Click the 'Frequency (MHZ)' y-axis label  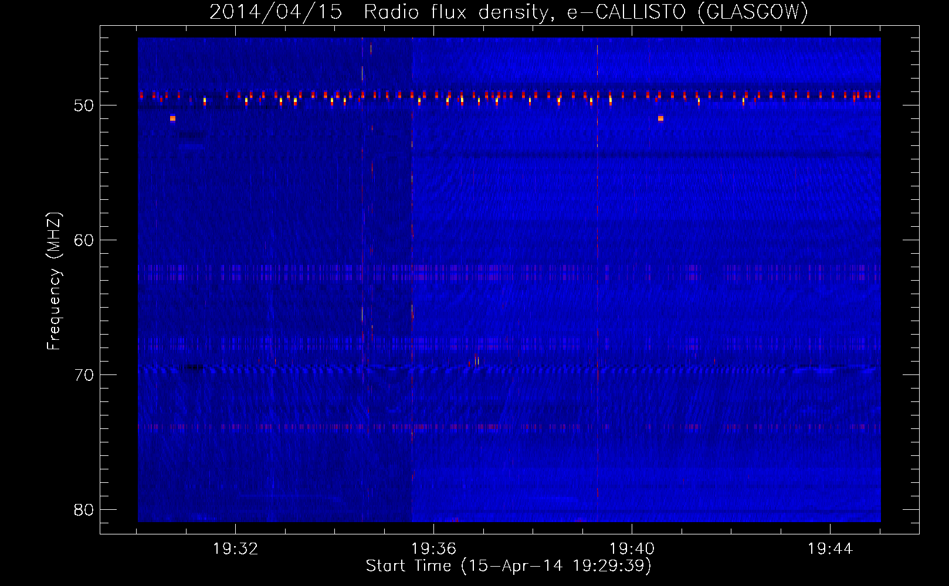[54, 281]
